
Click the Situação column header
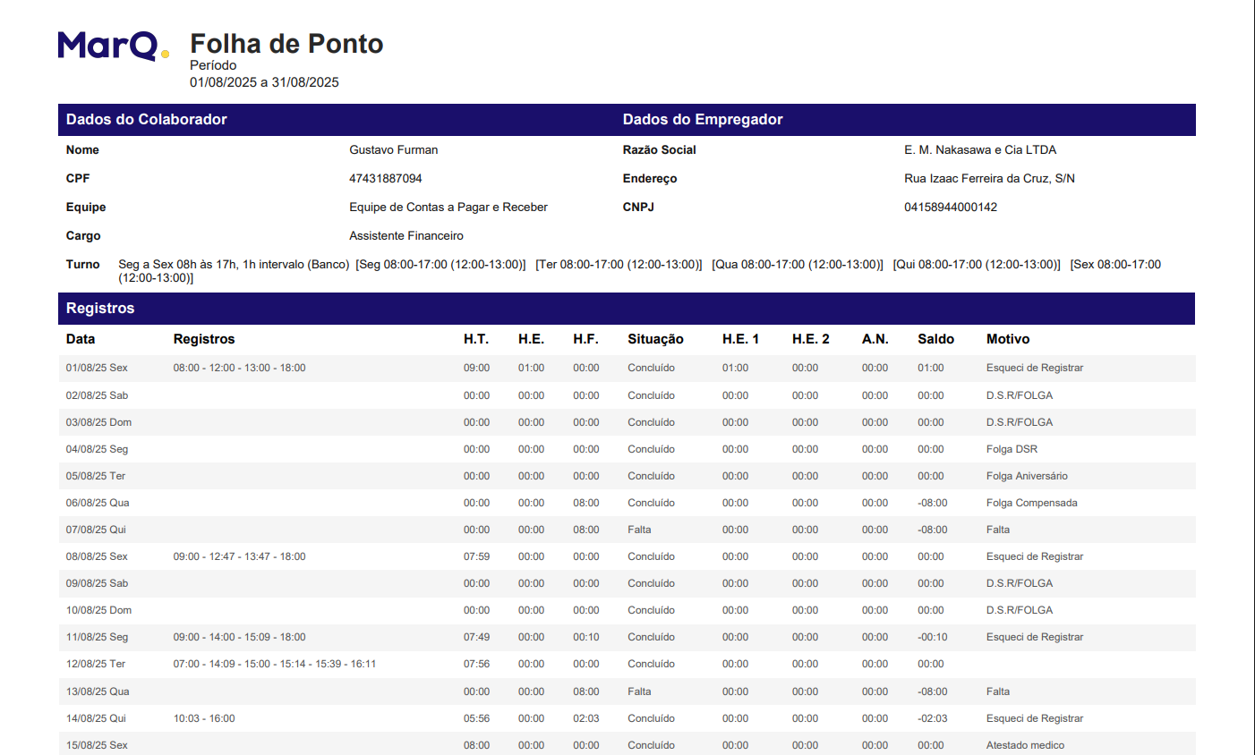click(x=655, y=340)
